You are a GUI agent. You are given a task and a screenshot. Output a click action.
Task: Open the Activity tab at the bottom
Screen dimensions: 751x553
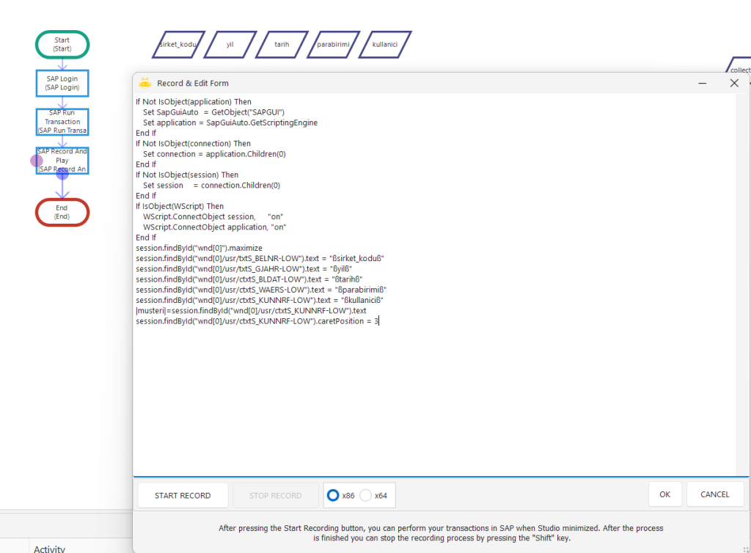(49, 548)
